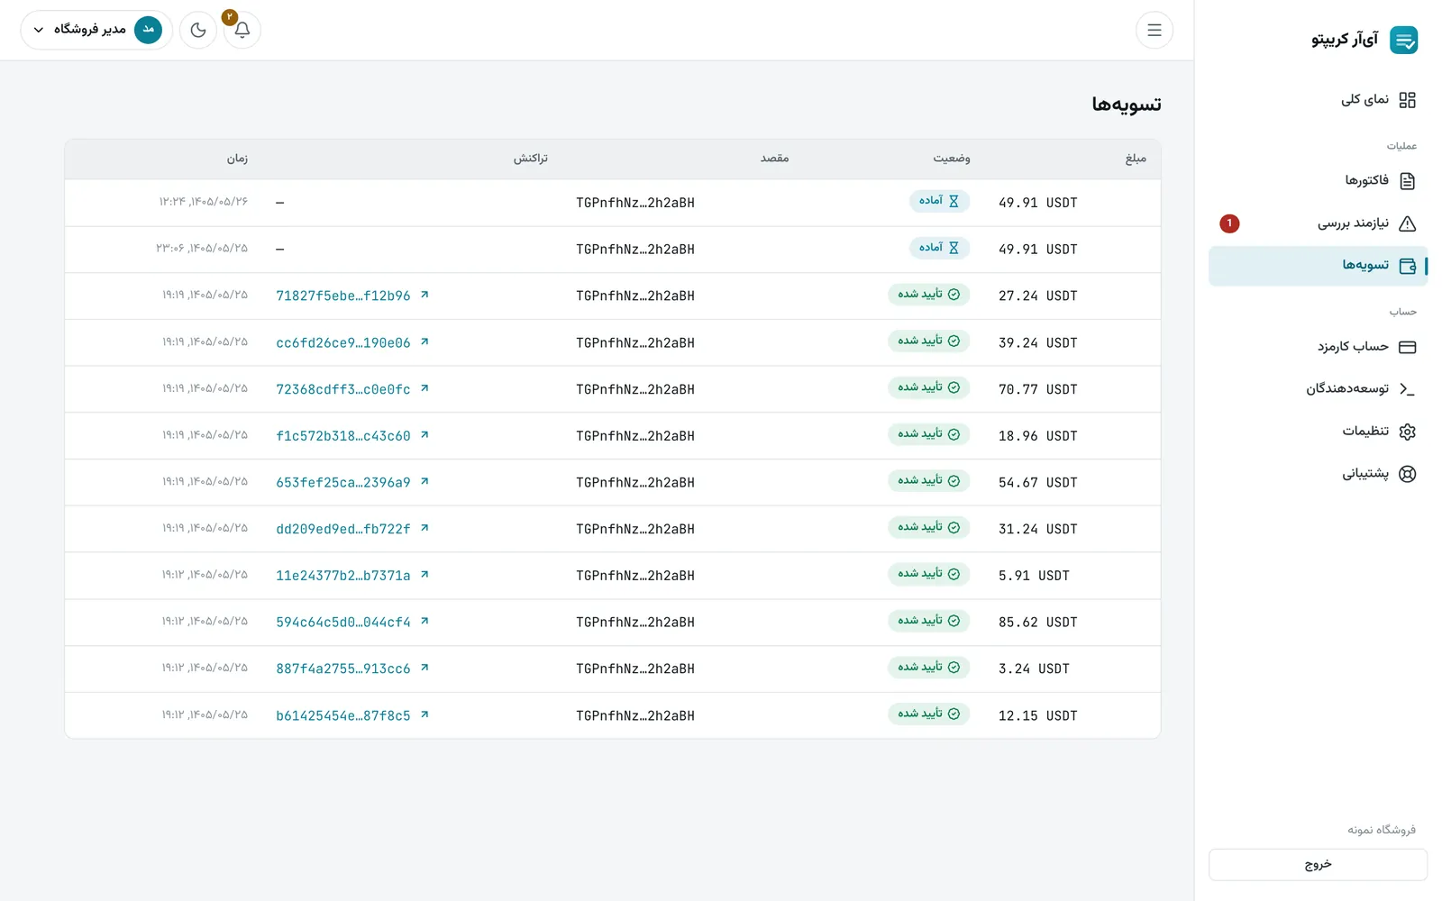Image resolution: width=1442 pixels, height=901 pixels.
Task: Click the آی‌آر کریپتو logo icon
Action: 1403,40
